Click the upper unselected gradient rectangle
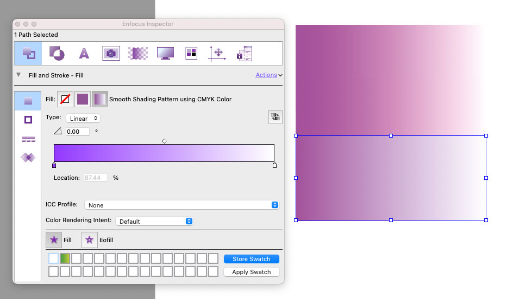 point(391,80)
